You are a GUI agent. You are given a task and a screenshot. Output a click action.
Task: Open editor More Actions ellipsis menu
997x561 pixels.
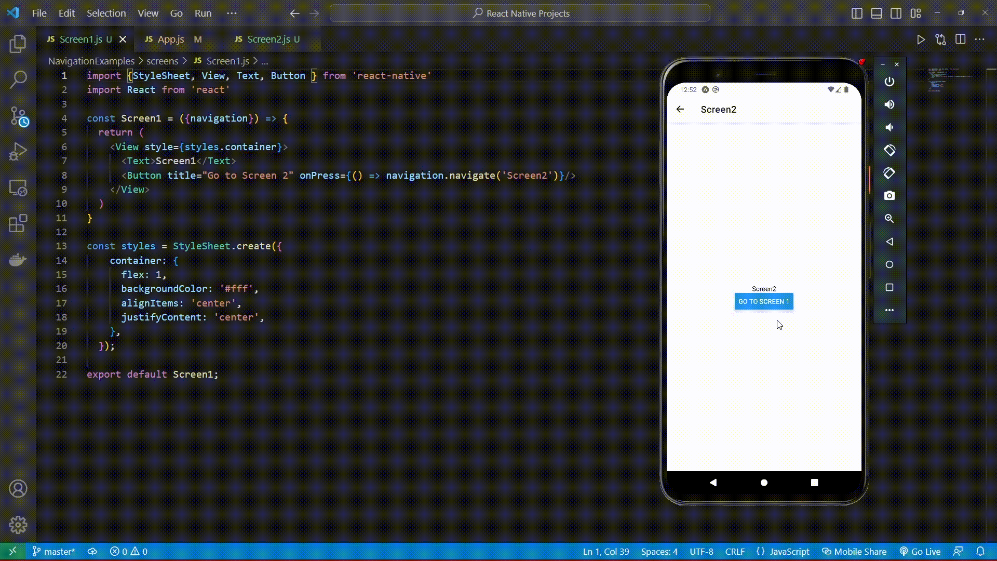coord(980,39)
